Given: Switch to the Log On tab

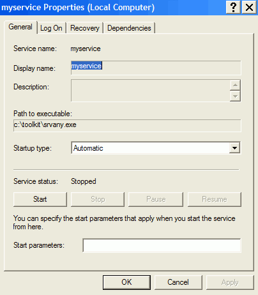Looking at the screenshot, I should coord(51,28).
